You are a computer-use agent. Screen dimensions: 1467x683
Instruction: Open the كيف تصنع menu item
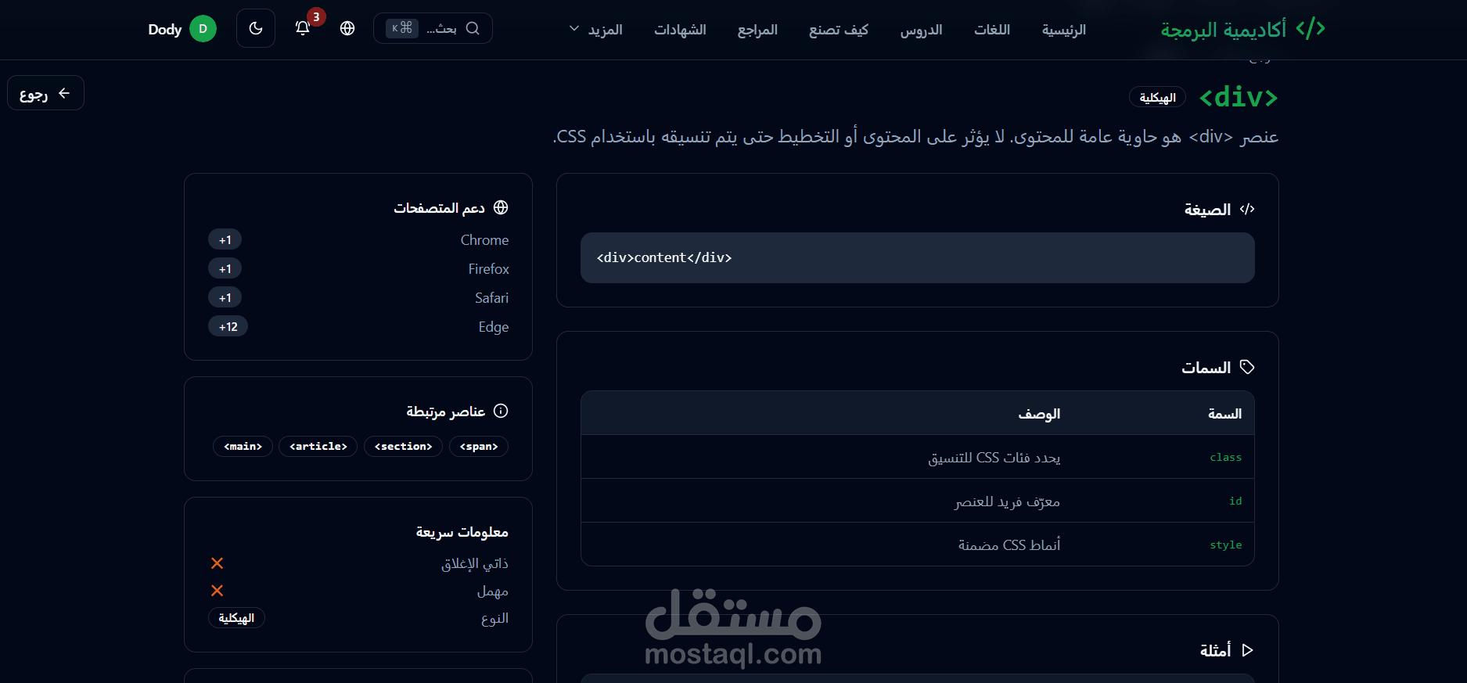pos(839,30)
